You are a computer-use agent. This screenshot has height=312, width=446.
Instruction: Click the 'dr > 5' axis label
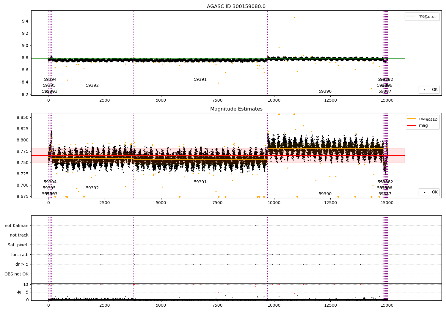pyautogui.click(x=22, y=264)
